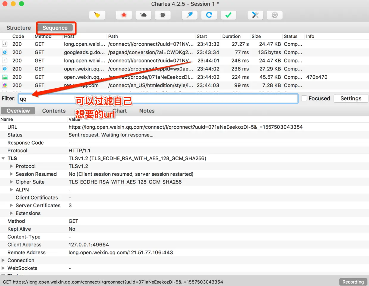
Task: Click color icon of 7.28 KB row
Action: click(5, 85)
